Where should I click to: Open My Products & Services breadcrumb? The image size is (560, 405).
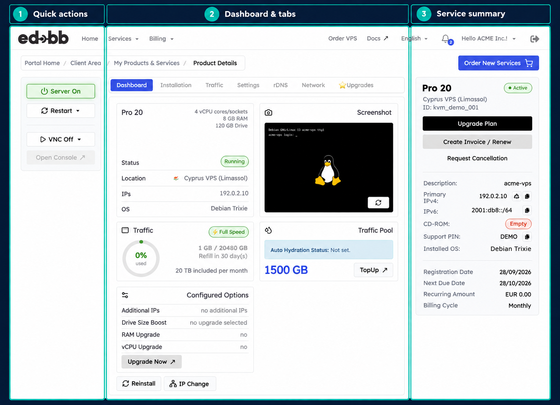(147, 63)
